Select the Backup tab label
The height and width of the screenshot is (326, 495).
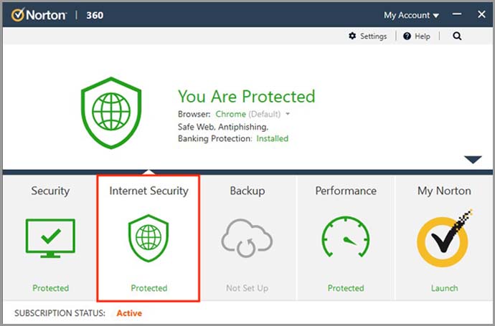pos(247,191)
